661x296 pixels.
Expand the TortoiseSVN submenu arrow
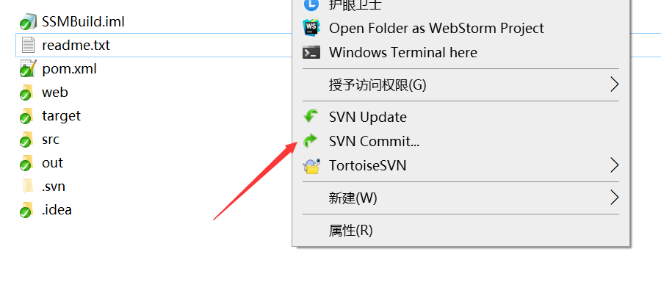click(x=615, y=165)
